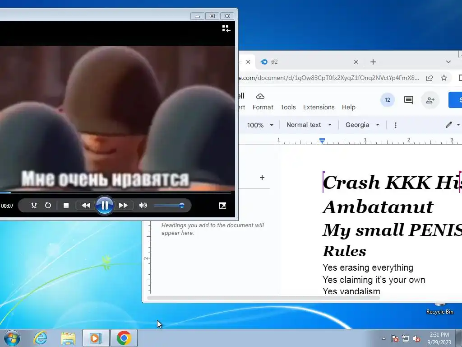Open a new Chrome tab
Image resolution: width=462 pixels, height=347 pixels.
click(x=373, y=62)
